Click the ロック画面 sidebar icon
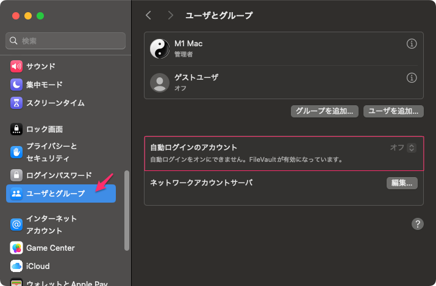Image resolution: width=436 pixels, height=286 pixels. coord(16,129)
